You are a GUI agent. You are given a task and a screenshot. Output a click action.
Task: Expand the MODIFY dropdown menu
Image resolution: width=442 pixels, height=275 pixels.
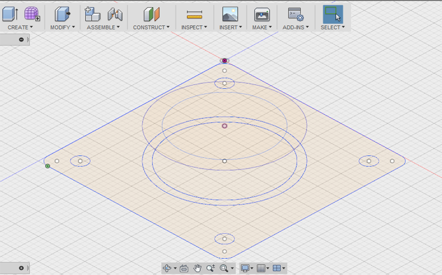click(63, 27)
